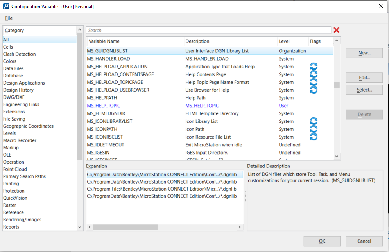Select the Category header above the list

coord(14,30)
